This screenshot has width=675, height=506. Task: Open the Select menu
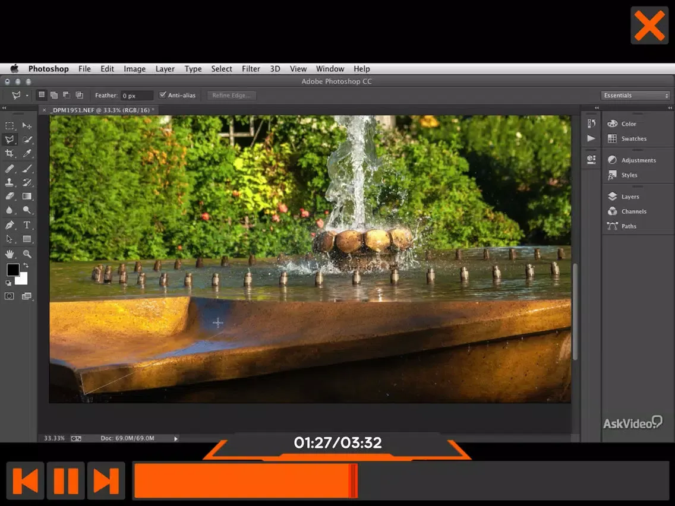(x=221, y=69)
